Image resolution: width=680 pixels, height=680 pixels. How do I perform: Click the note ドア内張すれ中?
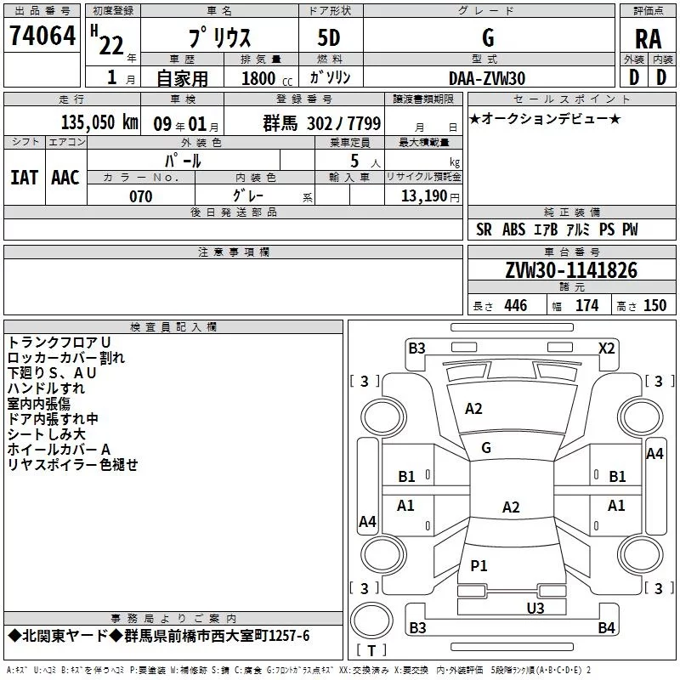53,419
